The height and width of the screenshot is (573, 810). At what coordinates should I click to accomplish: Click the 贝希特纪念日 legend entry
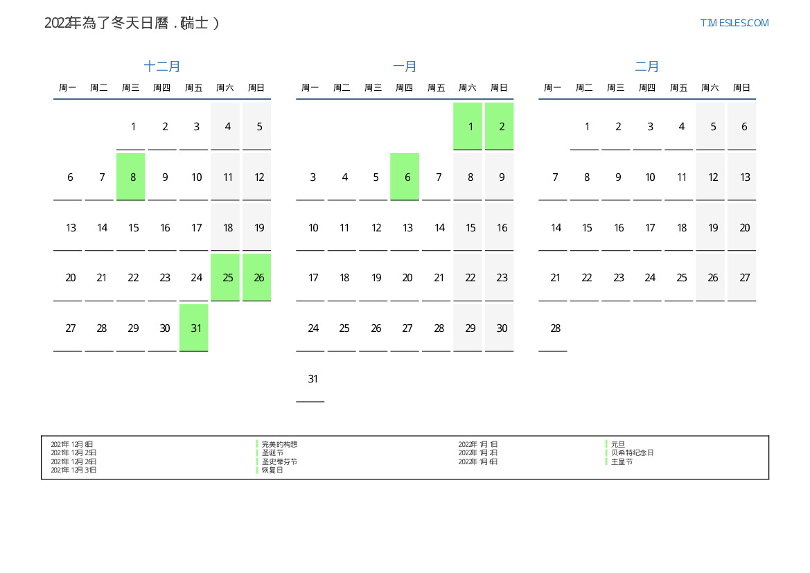632,453
